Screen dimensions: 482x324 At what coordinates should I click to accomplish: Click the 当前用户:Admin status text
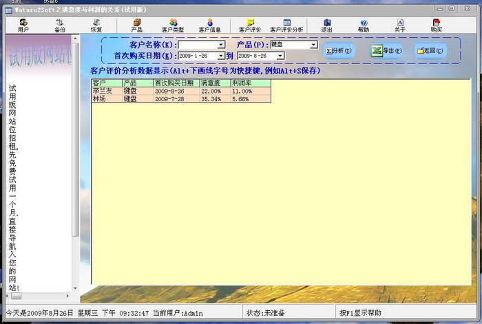click(x=178, y=313)
